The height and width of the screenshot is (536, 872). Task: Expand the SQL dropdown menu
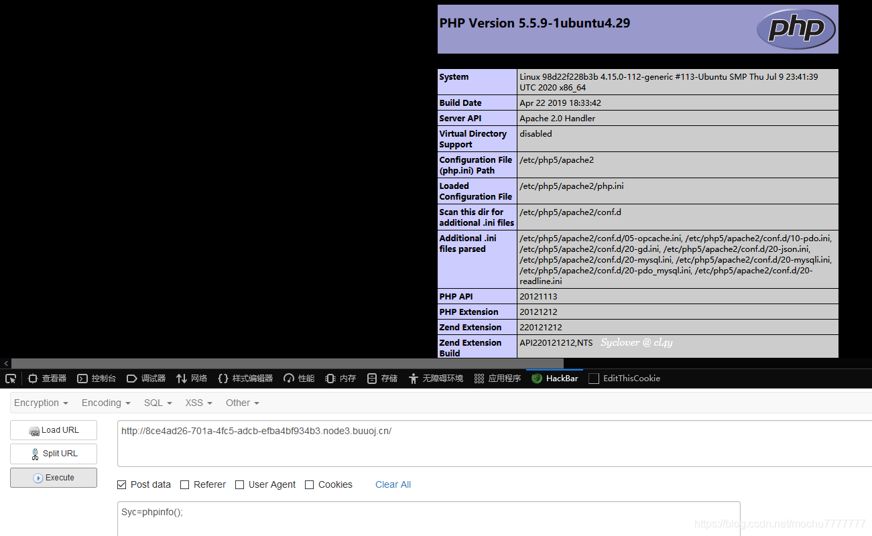pos(158,403)
